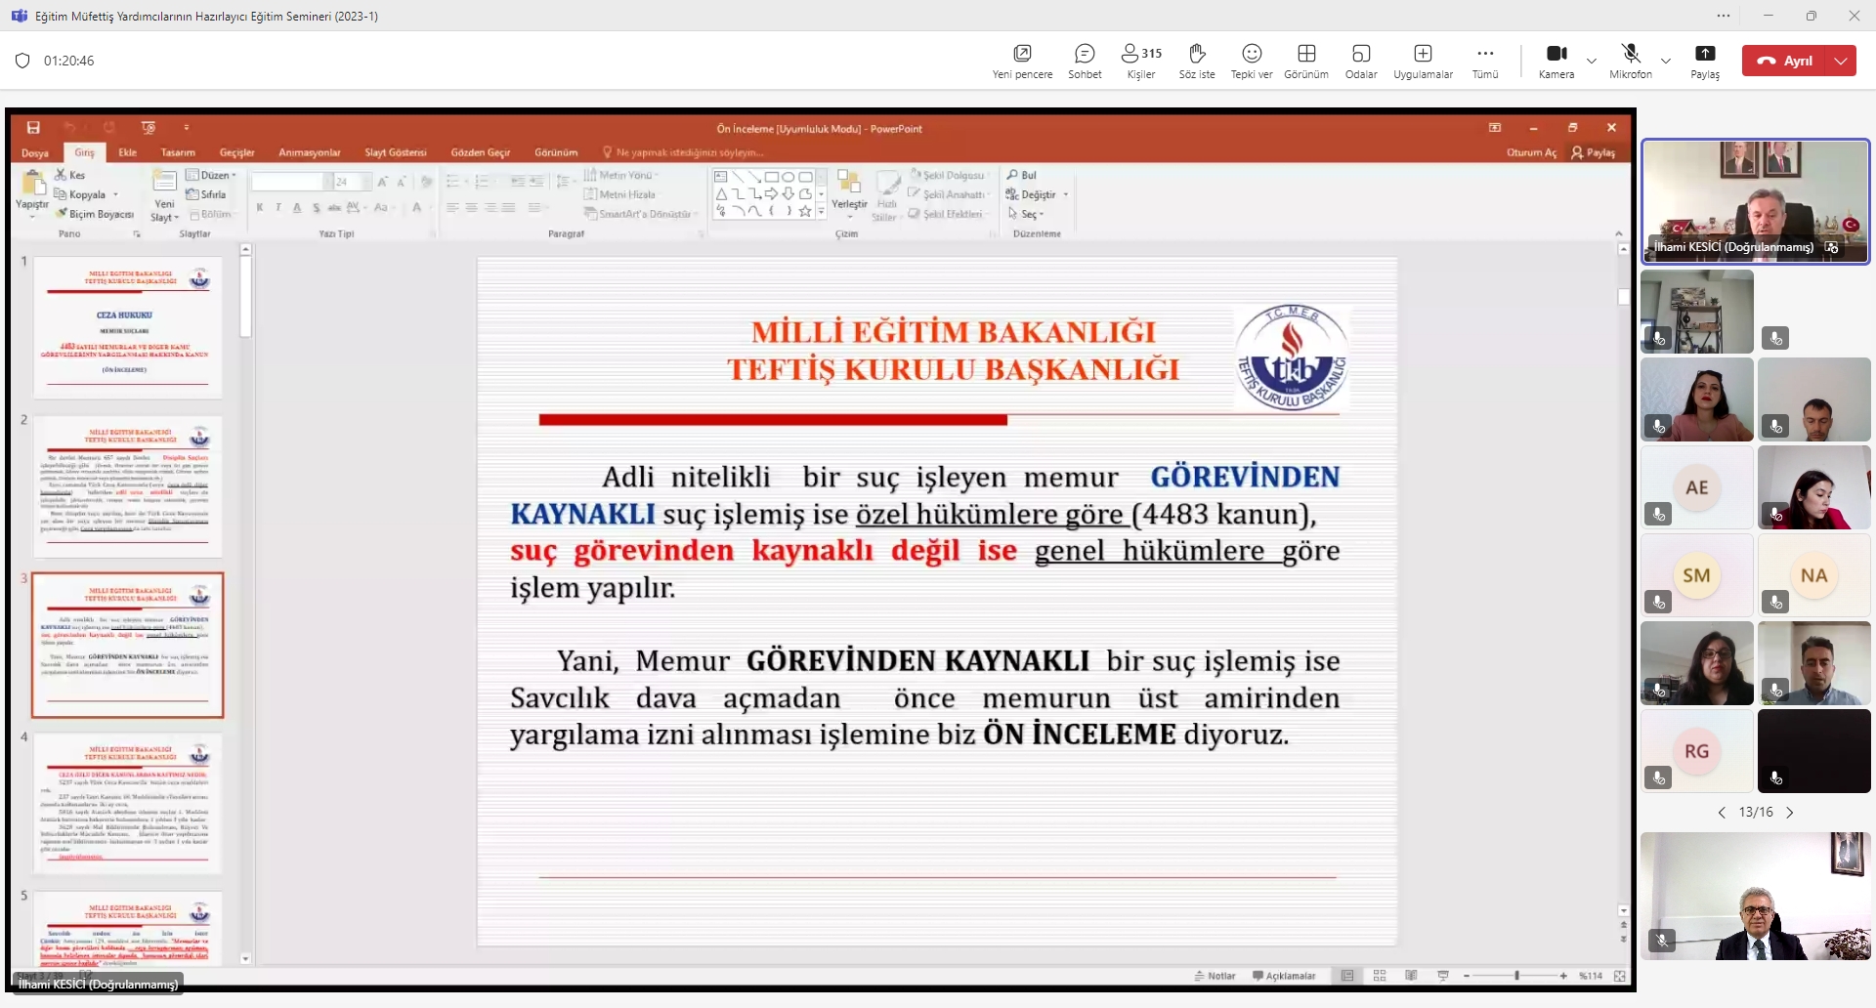1876x1008 pixels.
Task: Unmute the Mikrofon
Action: click(x=1631, y=61)
